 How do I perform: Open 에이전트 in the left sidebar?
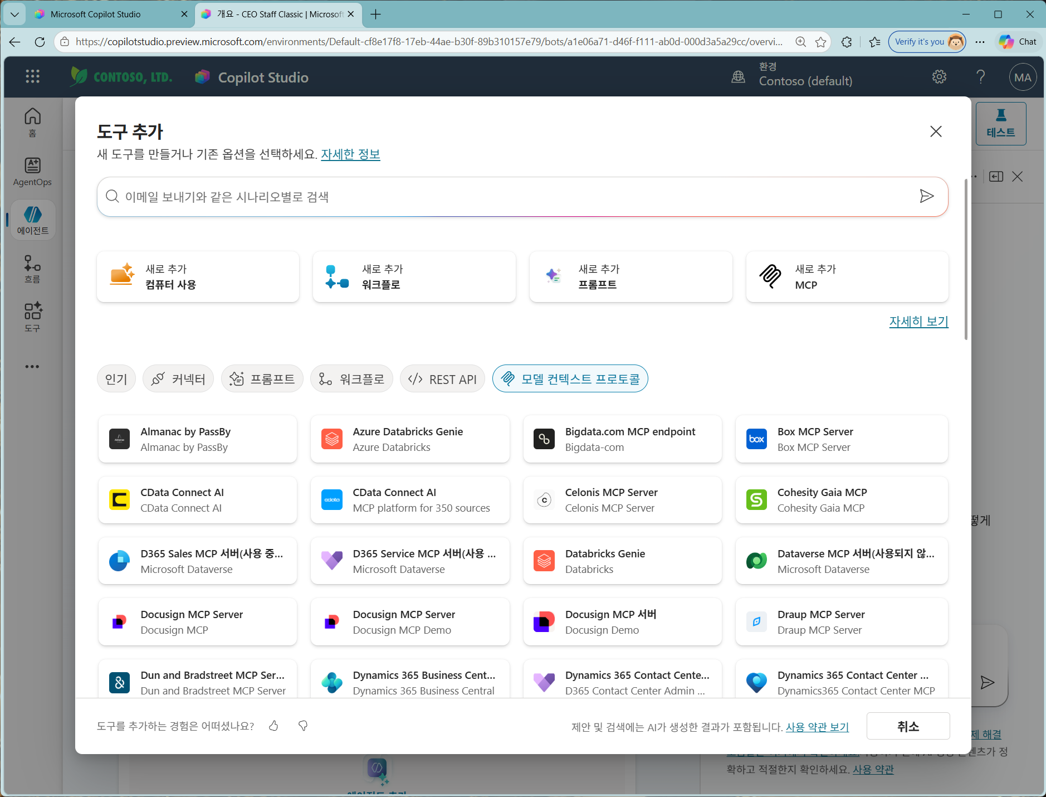coord(33,220)
